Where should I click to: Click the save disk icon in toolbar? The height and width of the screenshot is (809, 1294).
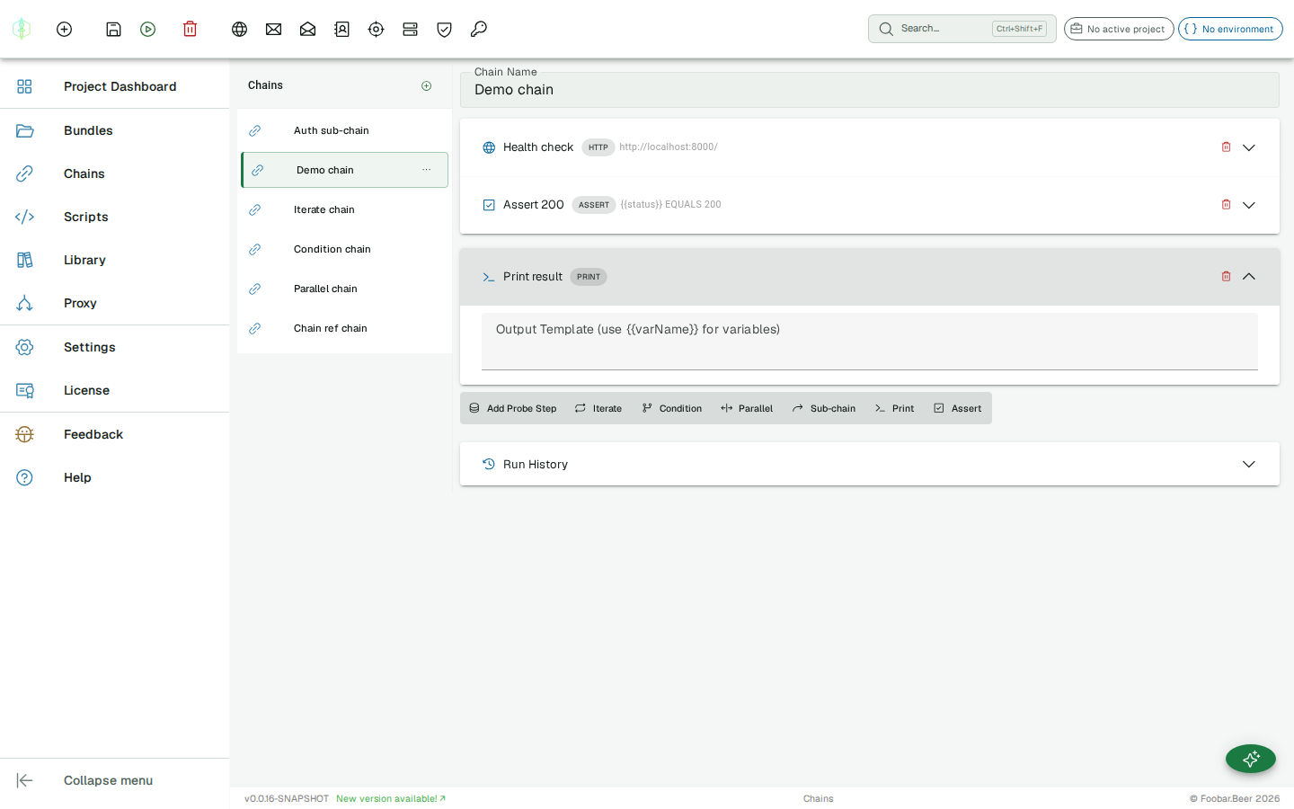point(113,29)
